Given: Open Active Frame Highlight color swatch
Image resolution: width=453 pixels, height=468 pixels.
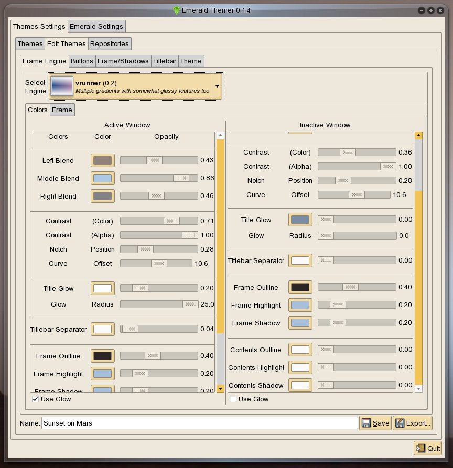Looking at the screenshot, I should 103,373.
